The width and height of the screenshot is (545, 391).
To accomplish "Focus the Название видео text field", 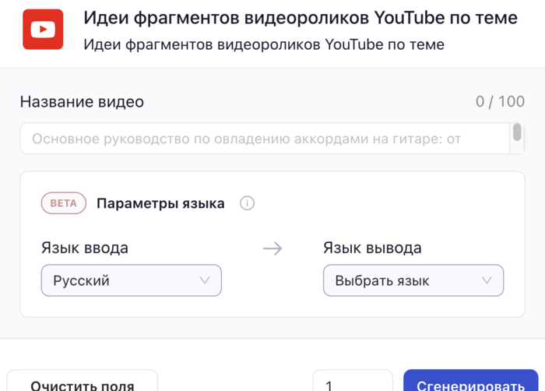I will pyautogui.click(x=265, y=139).
